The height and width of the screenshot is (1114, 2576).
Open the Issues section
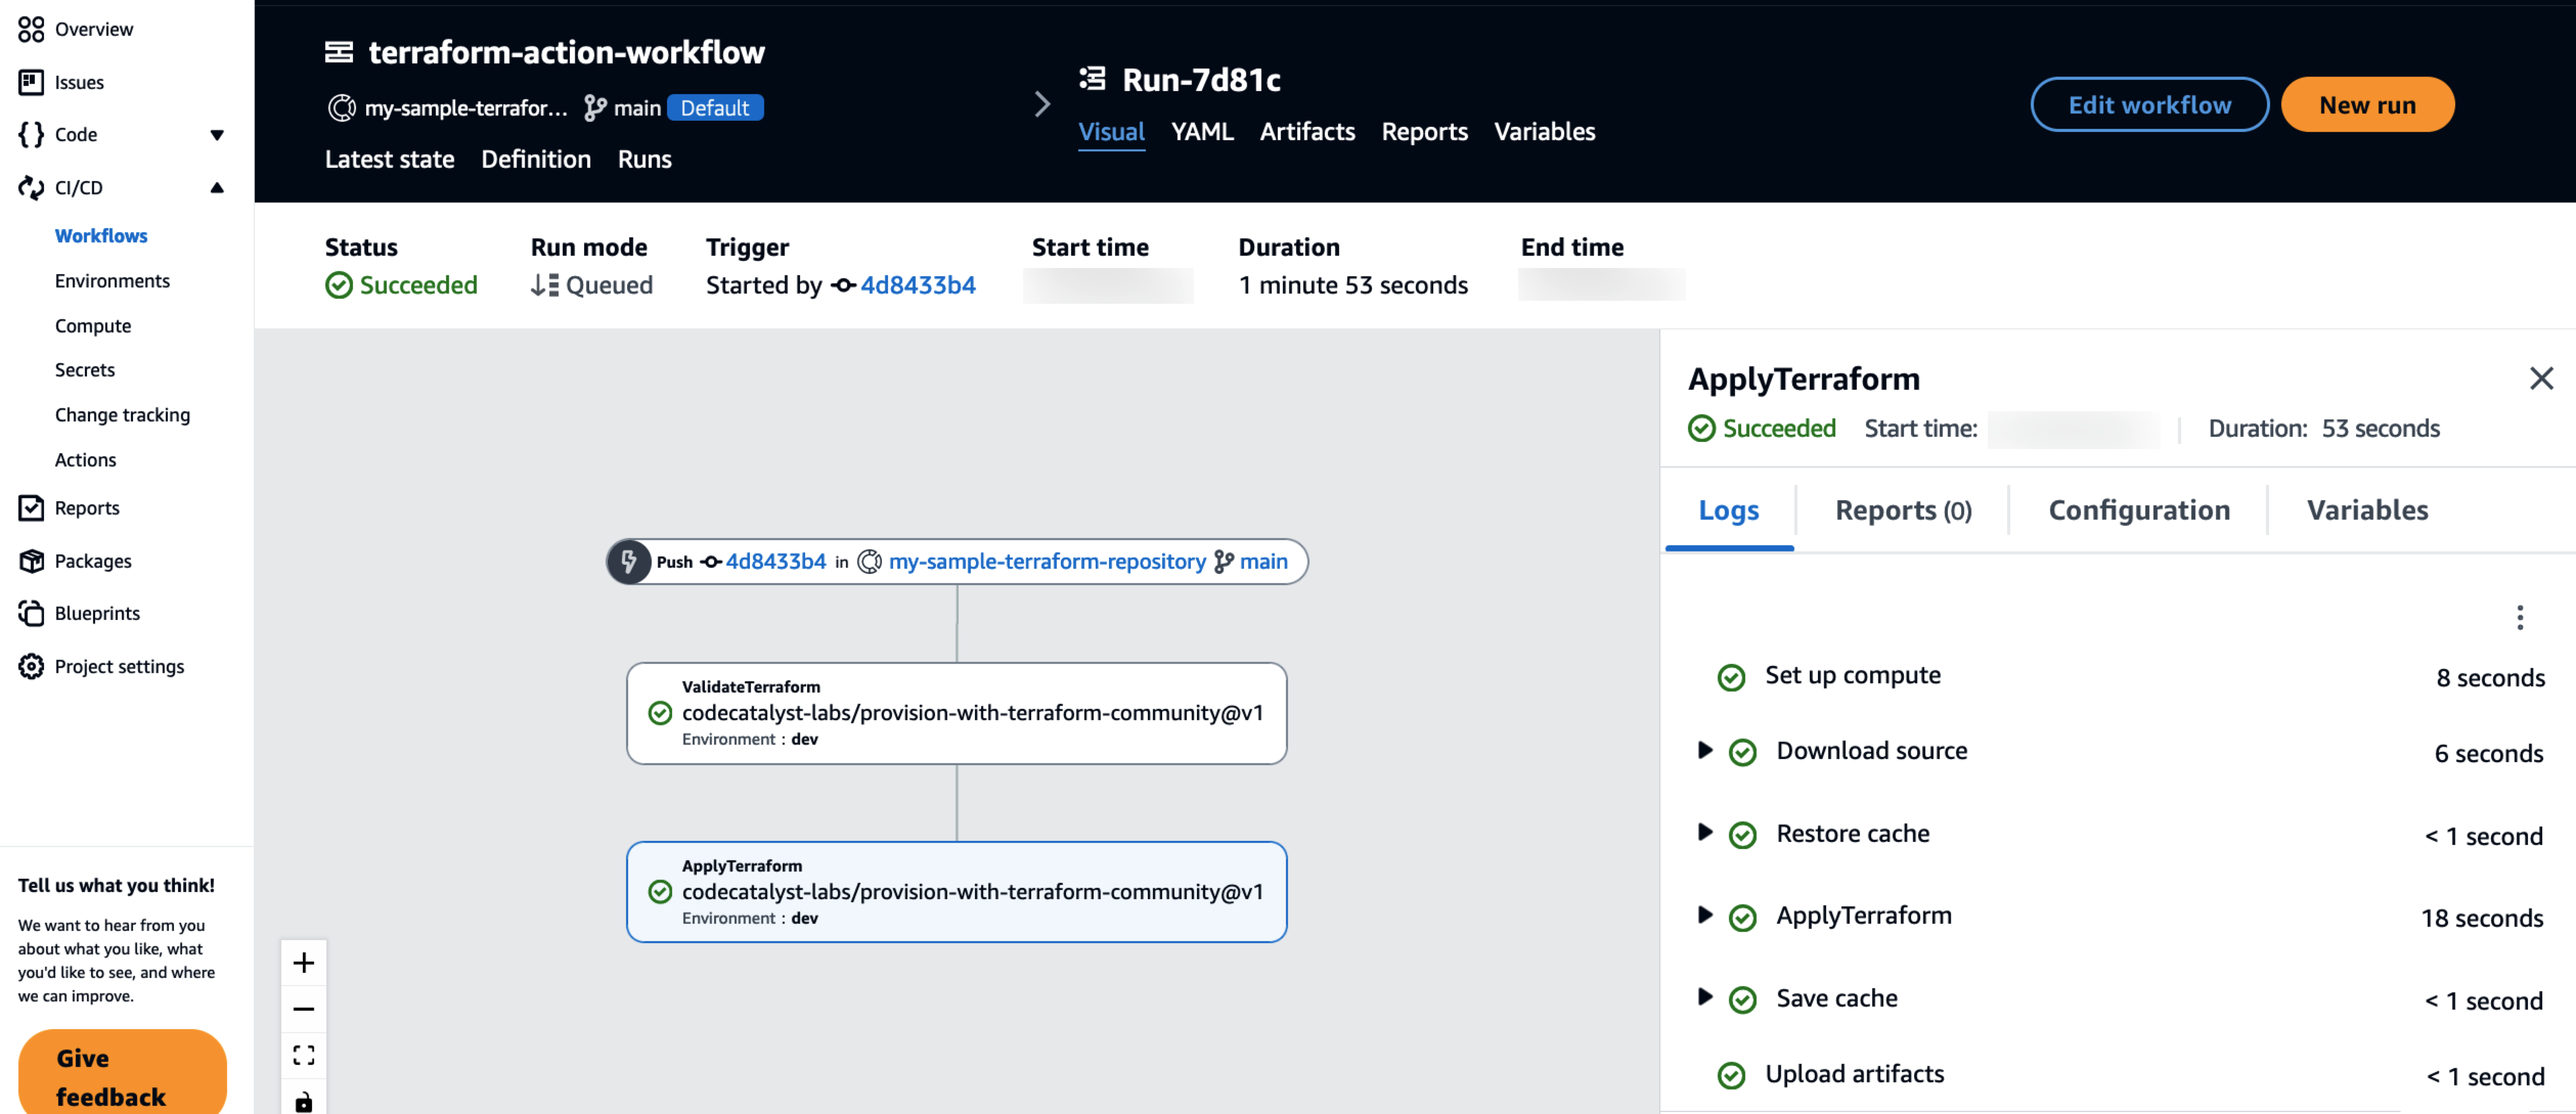[x=79, y=82]
